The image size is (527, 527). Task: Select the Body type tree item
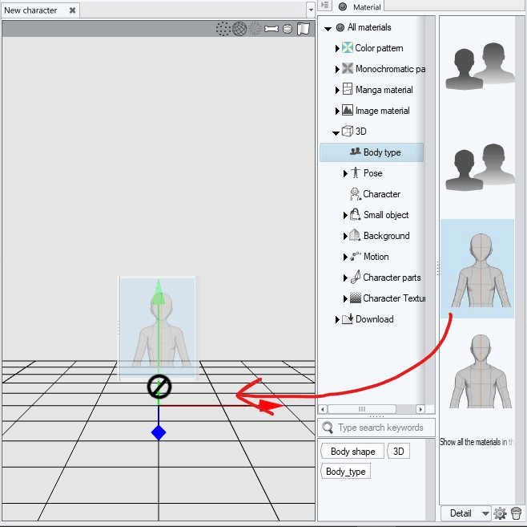(x=372, y=152)
